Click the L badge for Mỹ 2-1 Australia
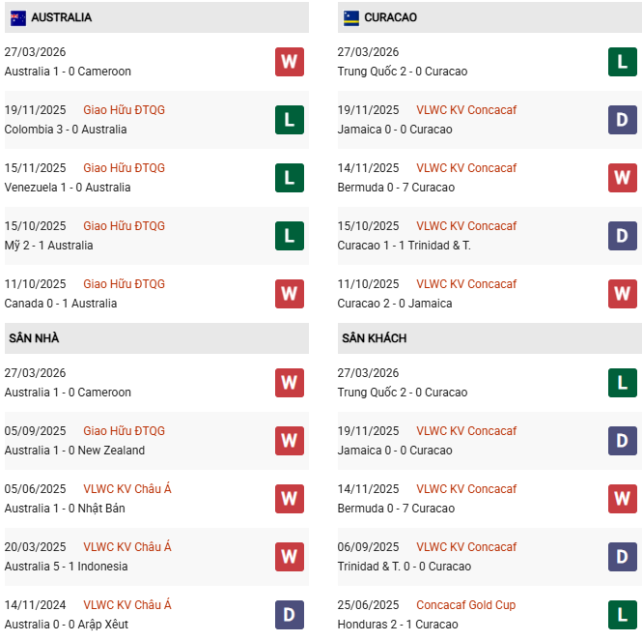643x641 pixels. tap(290, 236)
